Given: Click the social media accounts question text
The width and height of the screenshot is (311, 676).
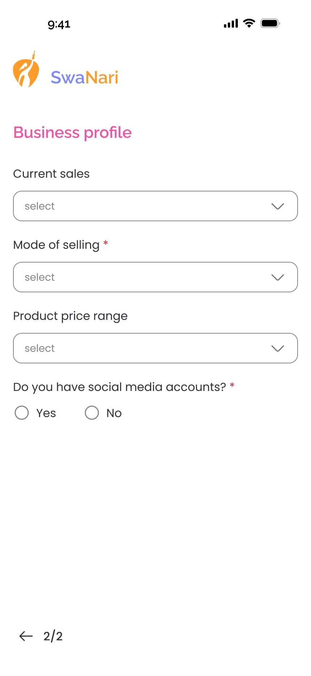Looking at the screenshot, I should (x=119, y=387).
